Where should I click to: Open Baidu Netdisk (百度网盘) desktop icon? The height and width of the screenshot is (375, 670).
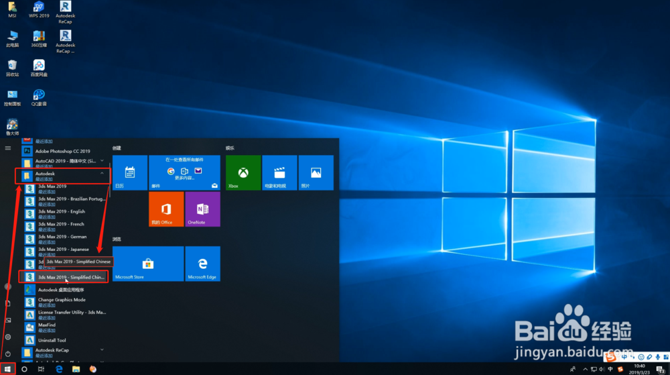coord(39,68)
